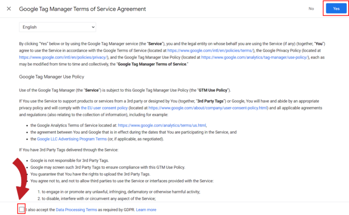Image resolution: width=349 pixels, height=215 pixels.
Task: Click the bold 3rd Party Tags text
Action: (210, 101)
